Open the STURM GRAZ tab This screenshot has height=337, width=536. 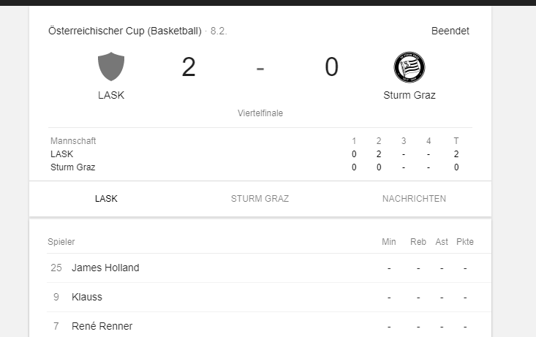[x=260, y=199]
